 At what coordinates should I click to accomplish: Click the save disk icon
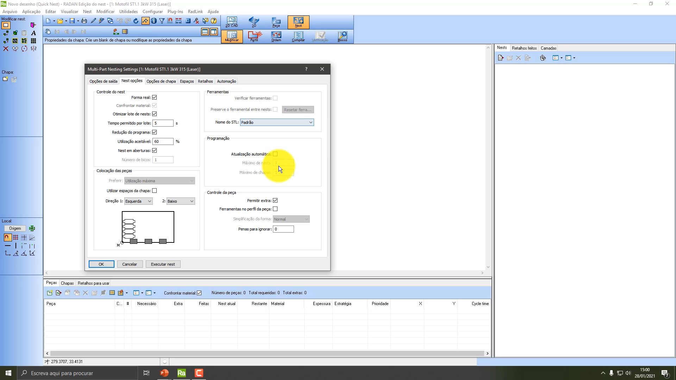pyautogui.click(x=72, y=21)
